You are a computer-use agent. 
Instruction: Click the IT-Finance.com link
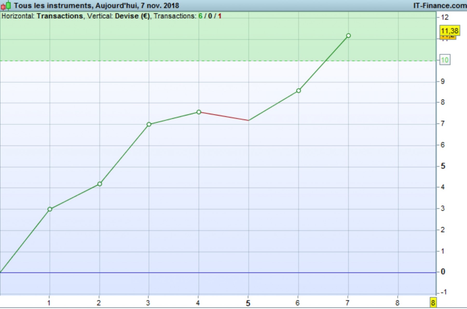[x=440, y=5]
